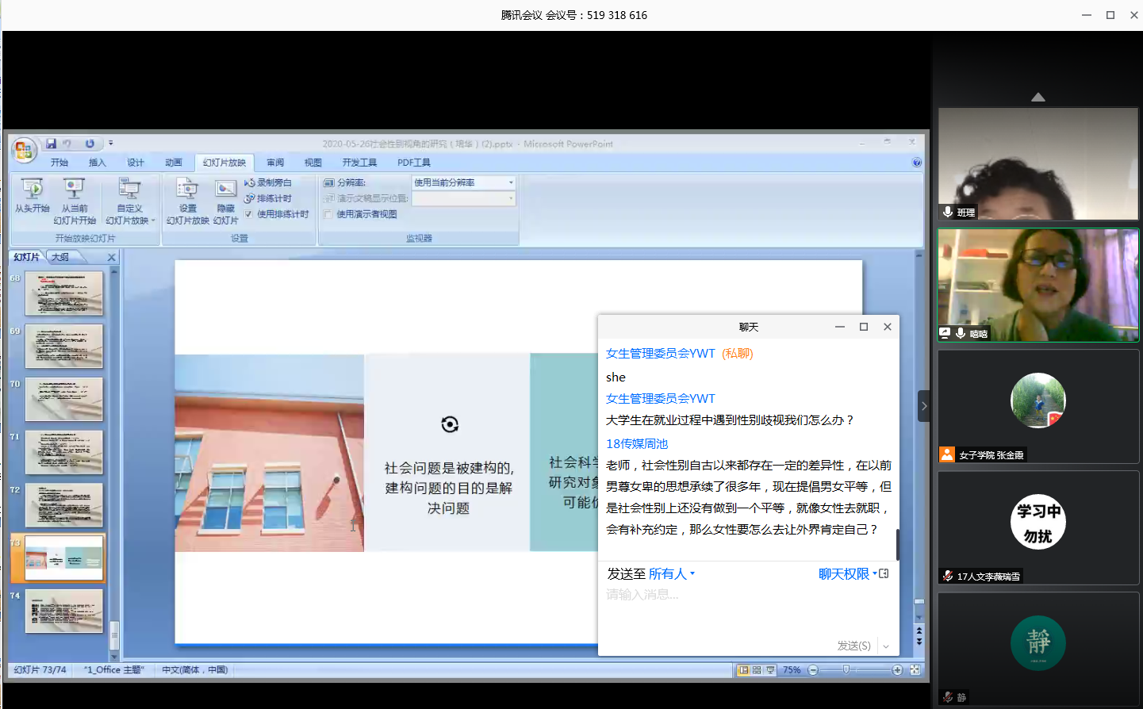Enable the 使用演示者视图 checkbox

(328, 214)
